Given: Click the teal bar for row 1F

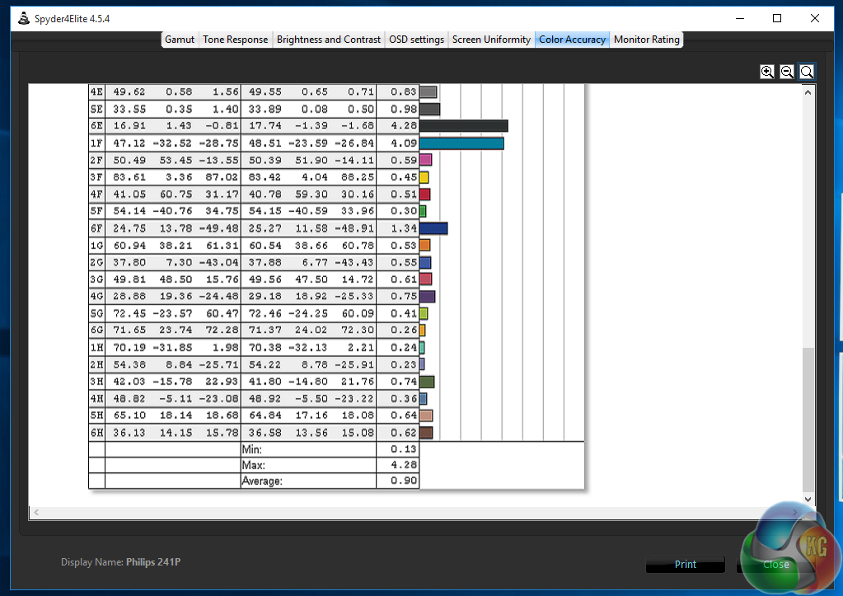Looking at the screenshot, I should [x=461, y=143].
